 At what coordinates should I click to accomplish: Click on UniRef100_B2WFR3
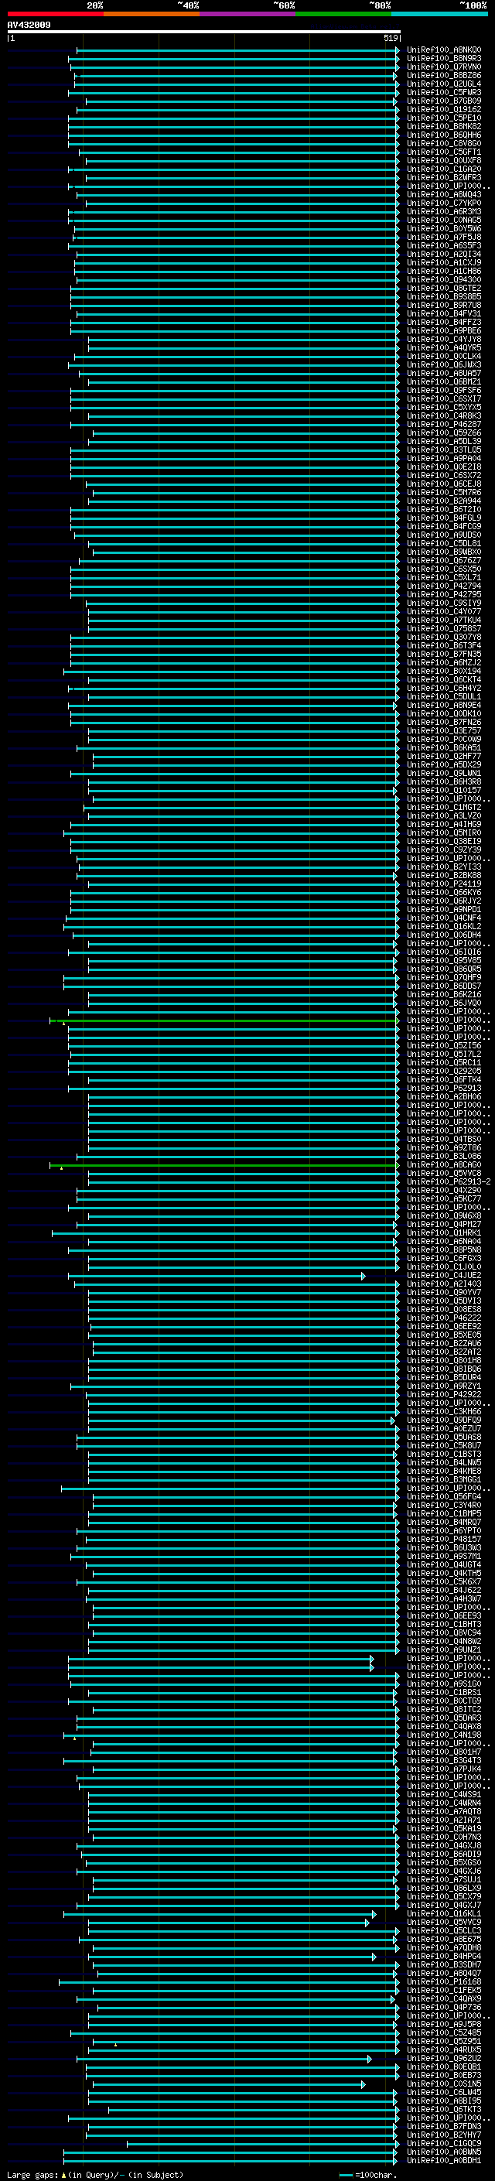tap(443, 177)
